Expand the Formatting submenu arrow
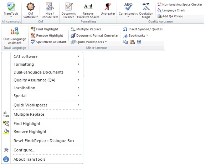The width and height of the screenshot is (206, 165). (x=78, y=64)
